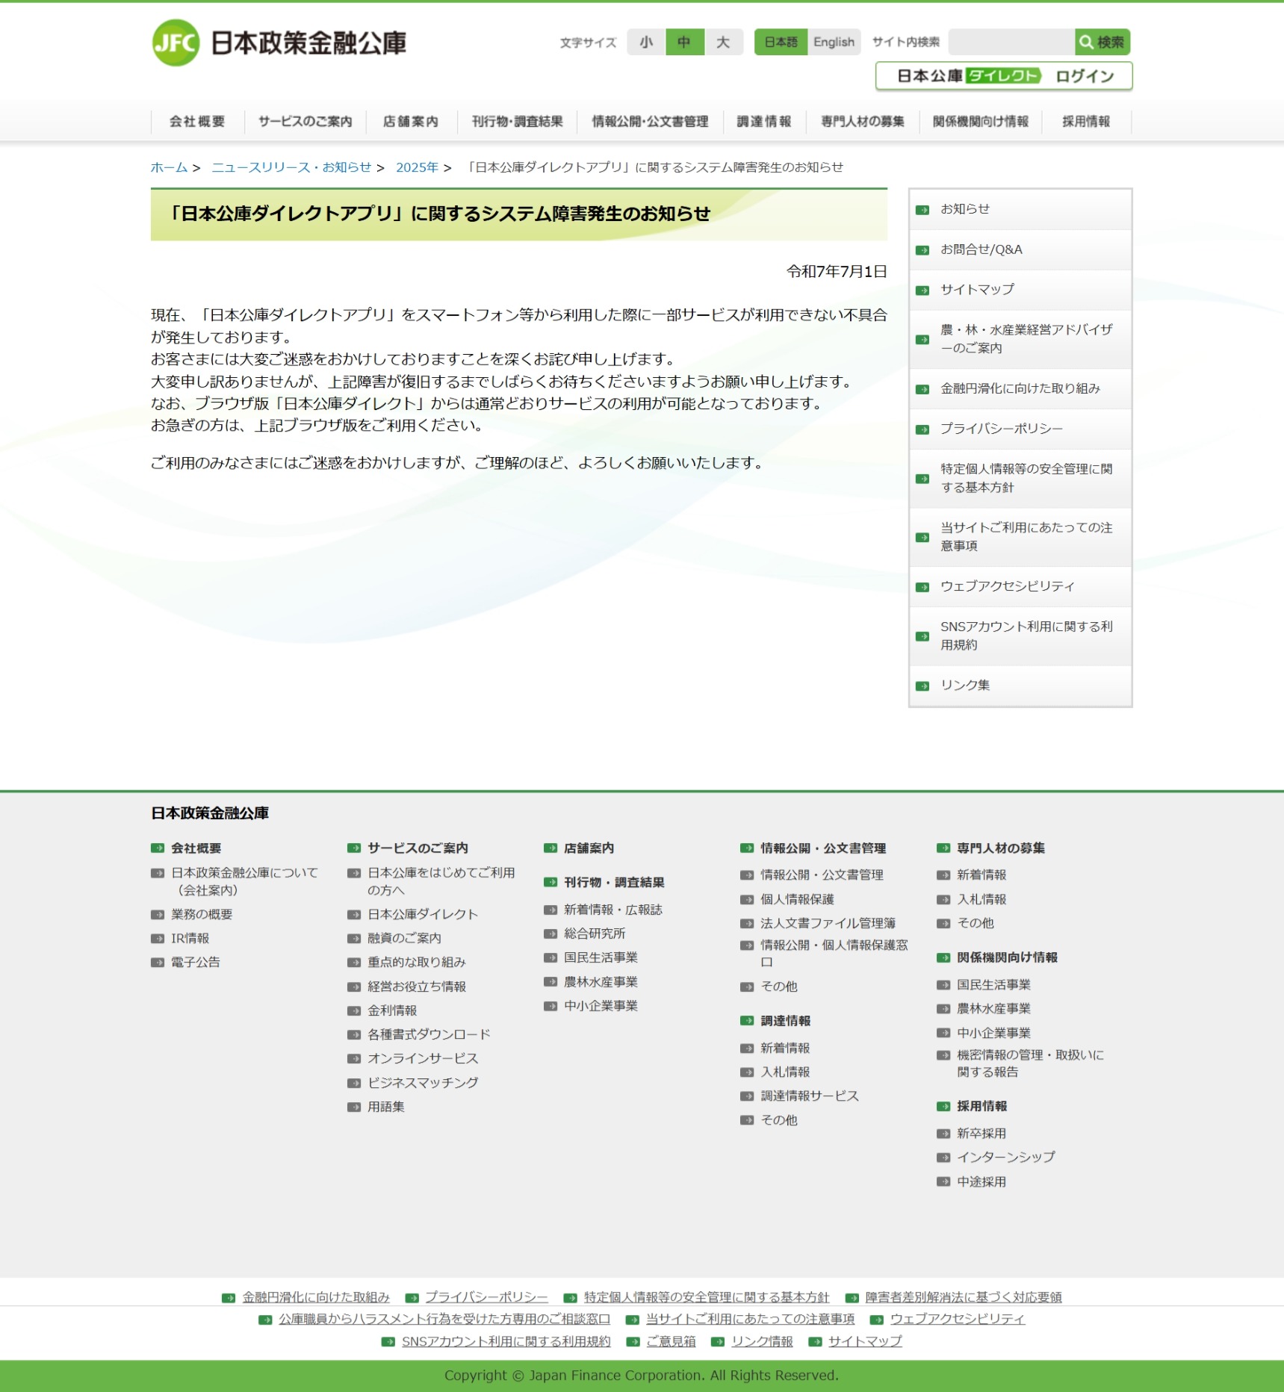Open footer link 調達情報サービス
The width and height of the screenshot is (1284, 1392).
pyautogui.click(x=810, y=1096)
